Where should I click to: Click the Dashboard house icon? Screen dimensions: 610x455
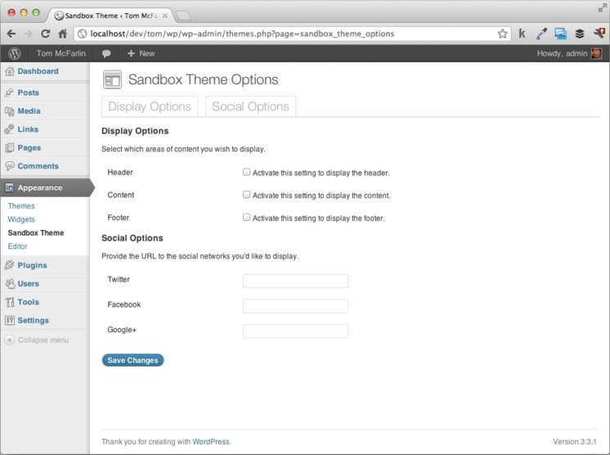[x=10, y=71]
